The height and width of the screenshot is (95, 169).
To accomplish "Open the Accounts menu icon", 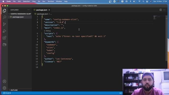I will click(x=4, y=81).
